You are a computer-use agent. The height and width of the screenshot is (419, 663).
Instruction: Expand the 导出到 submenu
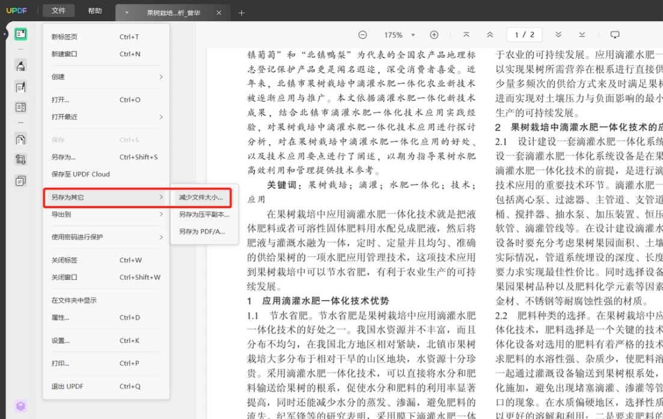[x=106, y=214]
